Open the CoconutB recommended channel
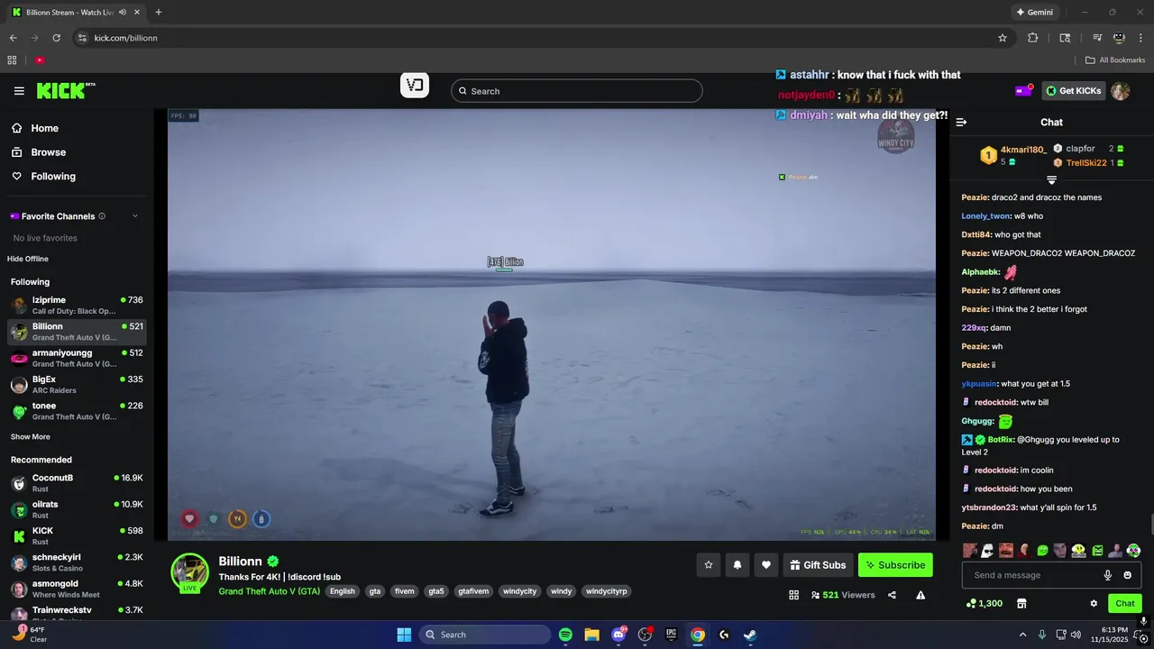The width and height of the screenshot is (1154, 649). tap(77, 483)
